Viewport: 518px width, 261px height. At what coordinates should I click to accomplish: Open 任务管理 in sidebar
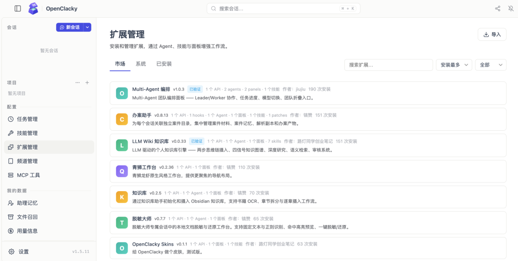pyautogui.click(x=49, y=119)
